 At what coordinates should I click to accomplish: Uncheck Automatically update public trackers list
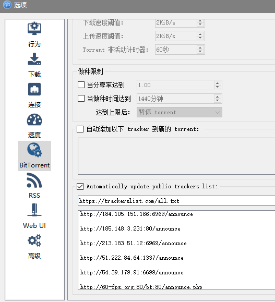80,186
